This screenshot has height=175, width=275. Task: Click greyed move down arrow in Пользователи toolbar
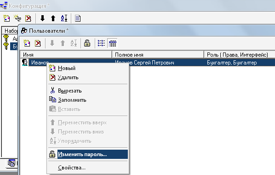point(52,43)
